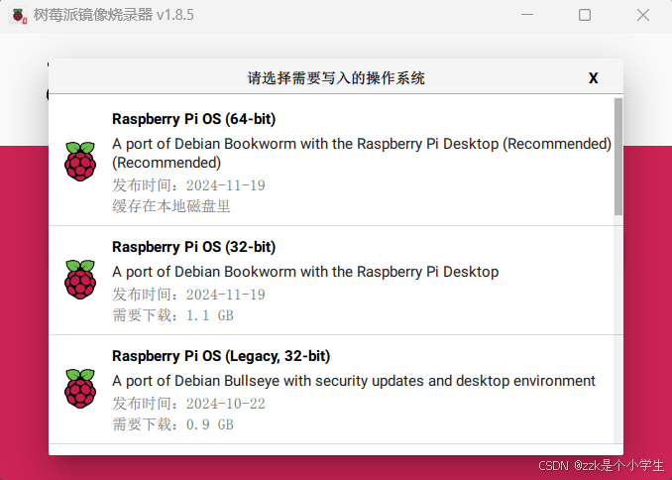Click the raspberry icon for Raspberry Pi OS (64-bit)
Viewport: 672px width, 480px height.
tap(80, 162)
